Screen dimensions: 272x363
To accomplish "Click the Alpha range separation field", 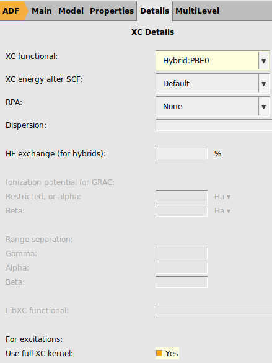I will 182,268.
